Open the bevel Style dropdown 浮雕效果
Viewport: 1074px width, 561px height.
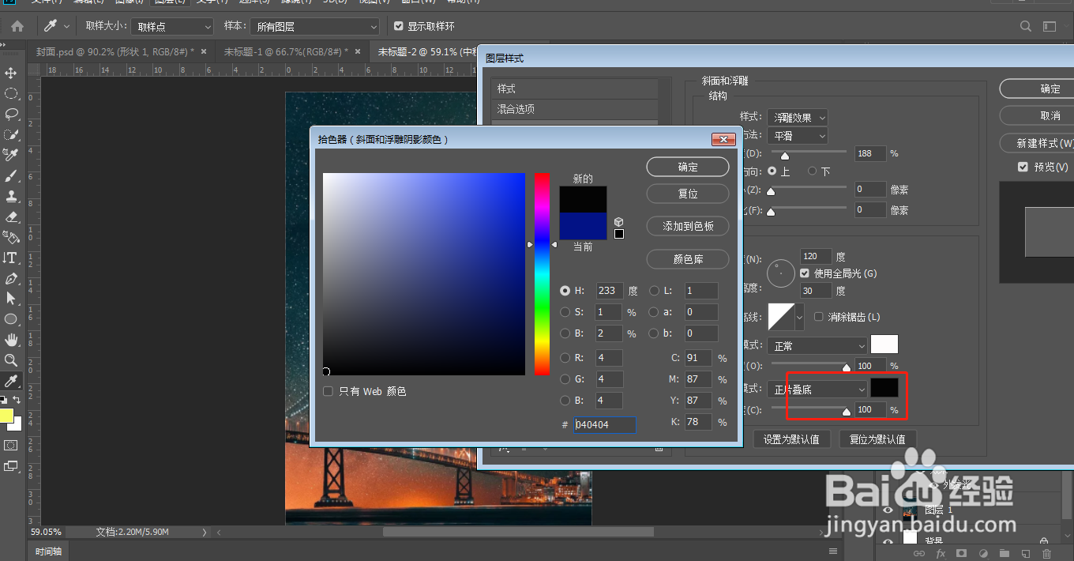[797, 117]
